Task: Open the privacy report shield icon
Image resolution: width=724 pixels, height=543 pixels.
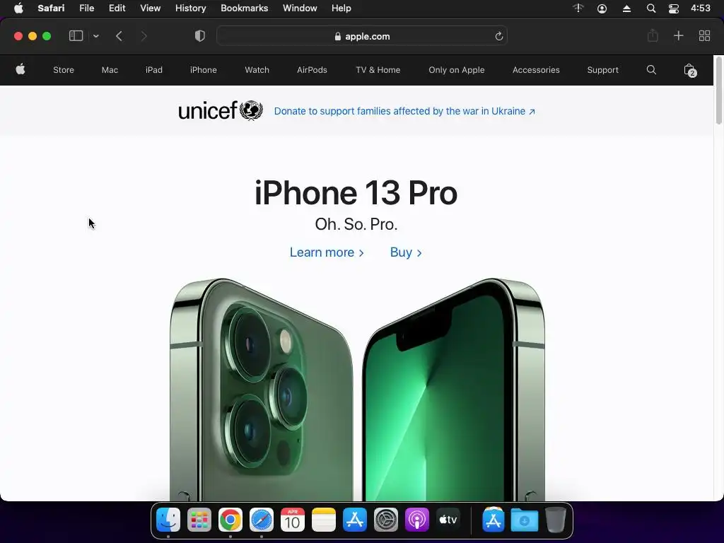Action: 199,36
